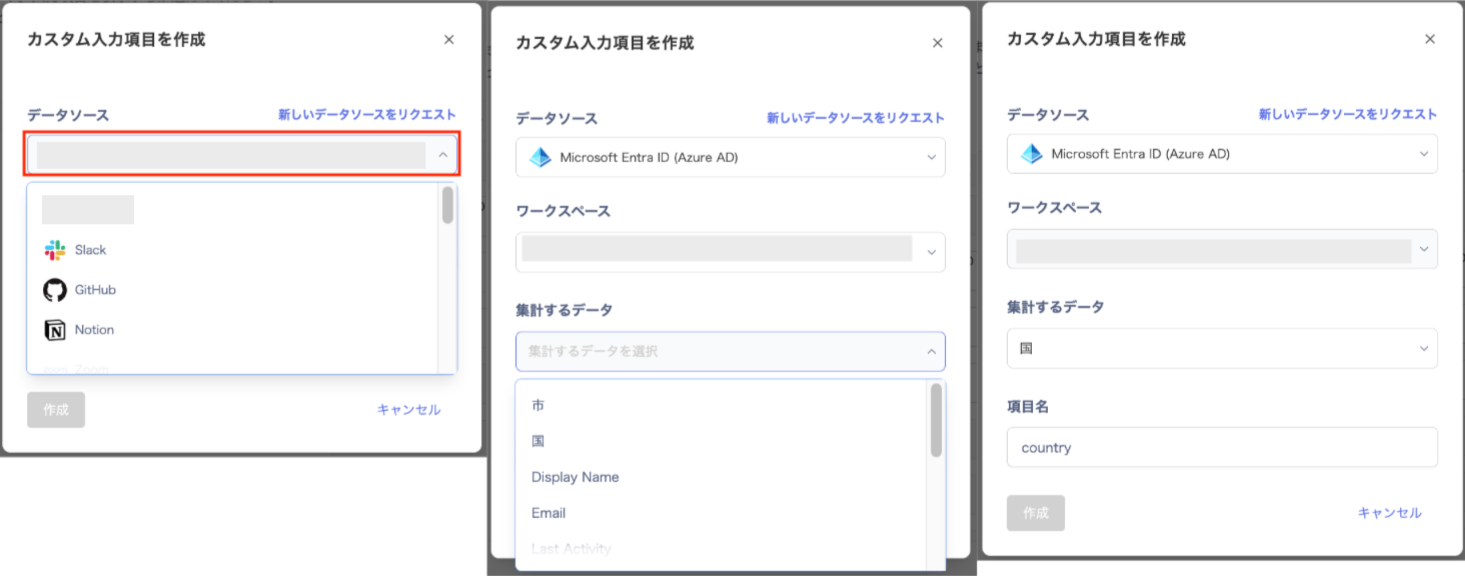Click scrollbar of data source list in left dialog
This screenshot has height=576, width=1465.
coord(448,205)
